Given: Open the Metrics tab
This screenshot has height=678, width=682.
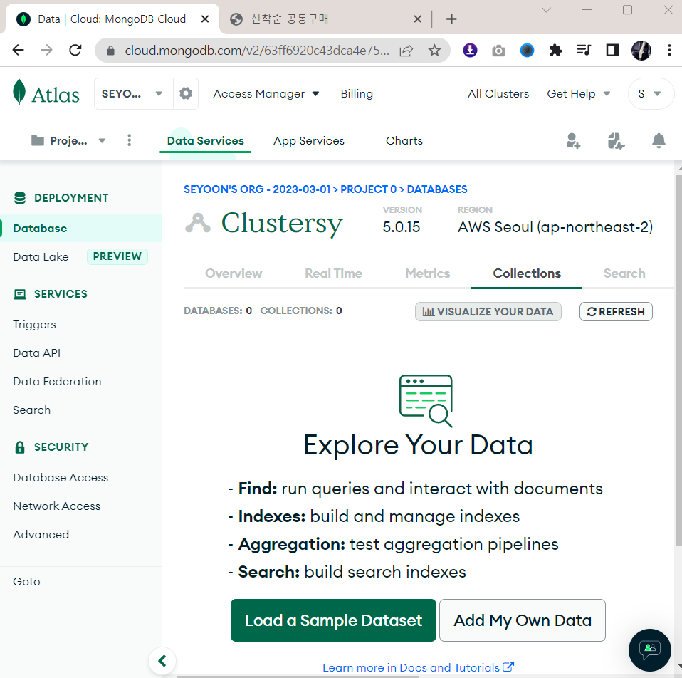Looking at the screenshot, I should pos(428,273).
